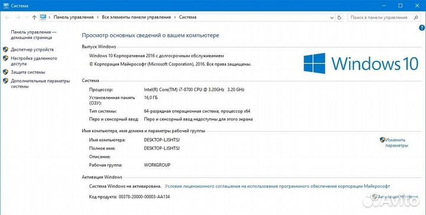The width and height of the screenshot is (426, 215).
Task: Click product code 00378-20000-00003-AA134
Action: pos(144,197)
